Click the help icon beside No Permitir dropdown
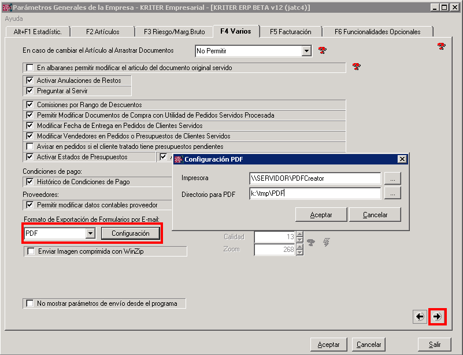Image resolution: width=463 pixels, height=355 pixels. coord(322,50)
